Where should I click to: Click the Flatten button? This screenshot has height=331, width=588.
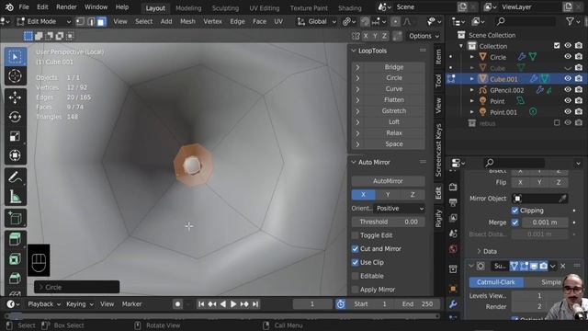[x=394, y=100]
